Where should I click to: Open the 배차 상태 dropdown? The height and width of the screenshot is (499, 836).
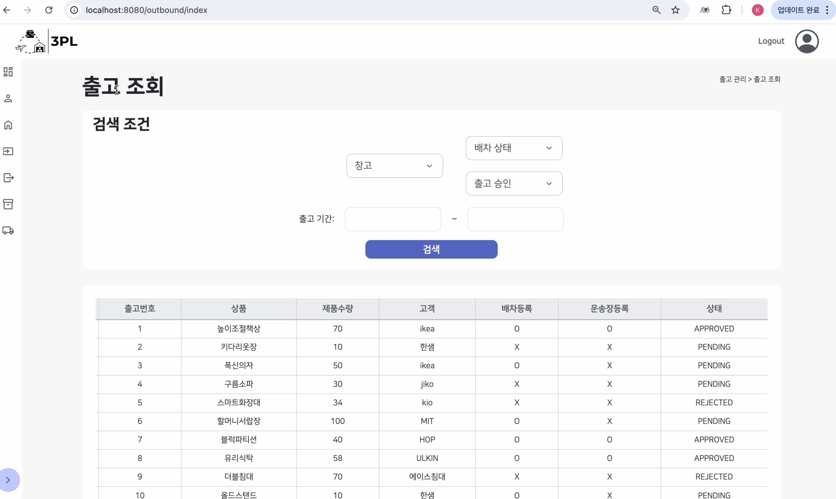coord(513,148)
